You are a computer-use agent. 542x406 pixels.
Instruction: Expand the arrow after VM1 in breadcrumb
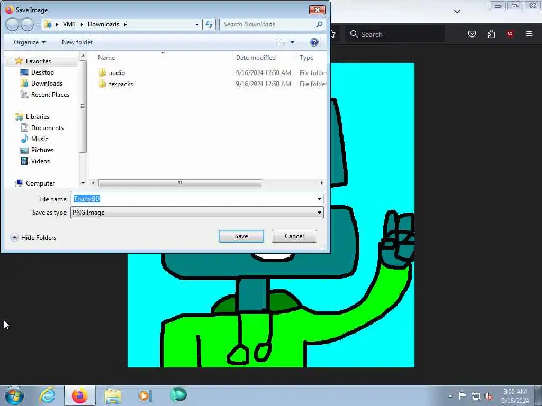pos(82,24)
